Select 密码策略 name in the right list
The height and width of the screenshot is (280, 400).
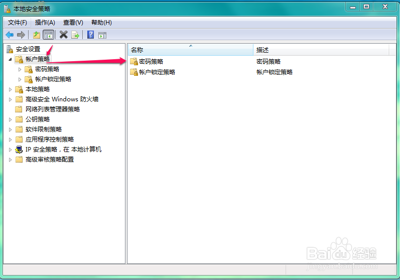pyautogui.click(x=151, y=61)
